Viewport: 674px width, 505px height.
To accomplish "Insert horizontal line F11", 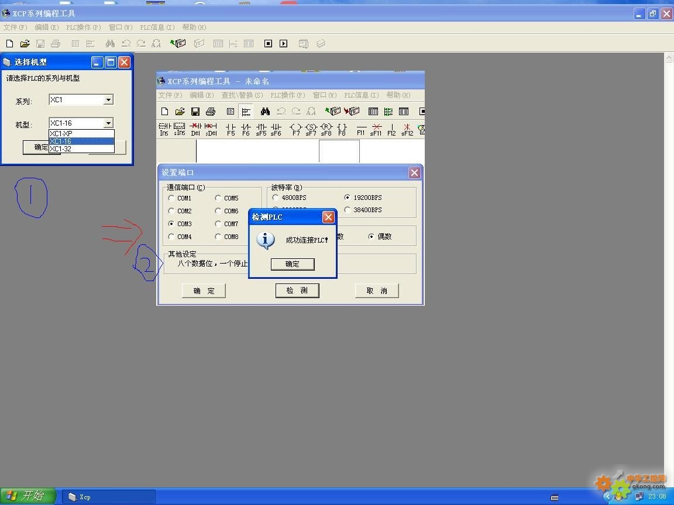I will 361,129.
